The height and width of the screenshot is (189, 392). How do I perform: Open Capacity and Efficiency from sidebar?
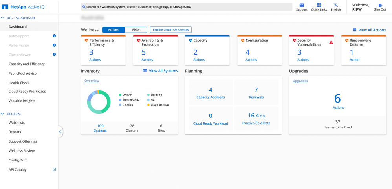[27, 64]
